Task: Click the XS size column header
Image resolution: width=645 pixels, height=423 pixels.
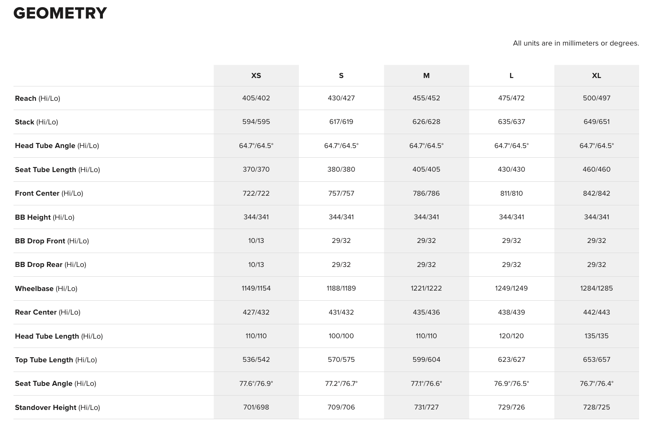Action: tap(256, 75)
